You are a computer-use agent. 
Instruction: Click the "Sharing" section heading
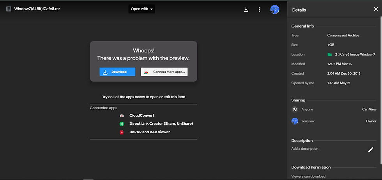[x=298, y=100]
